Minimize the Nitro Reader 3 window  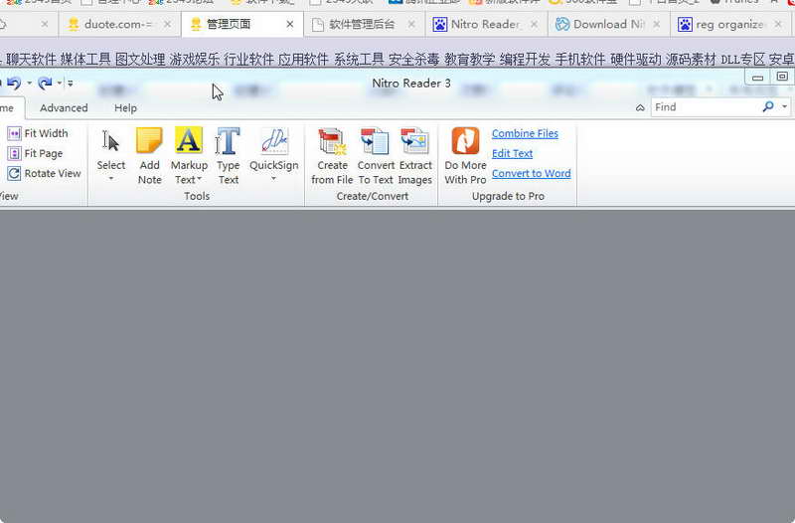tap(757, 78)
